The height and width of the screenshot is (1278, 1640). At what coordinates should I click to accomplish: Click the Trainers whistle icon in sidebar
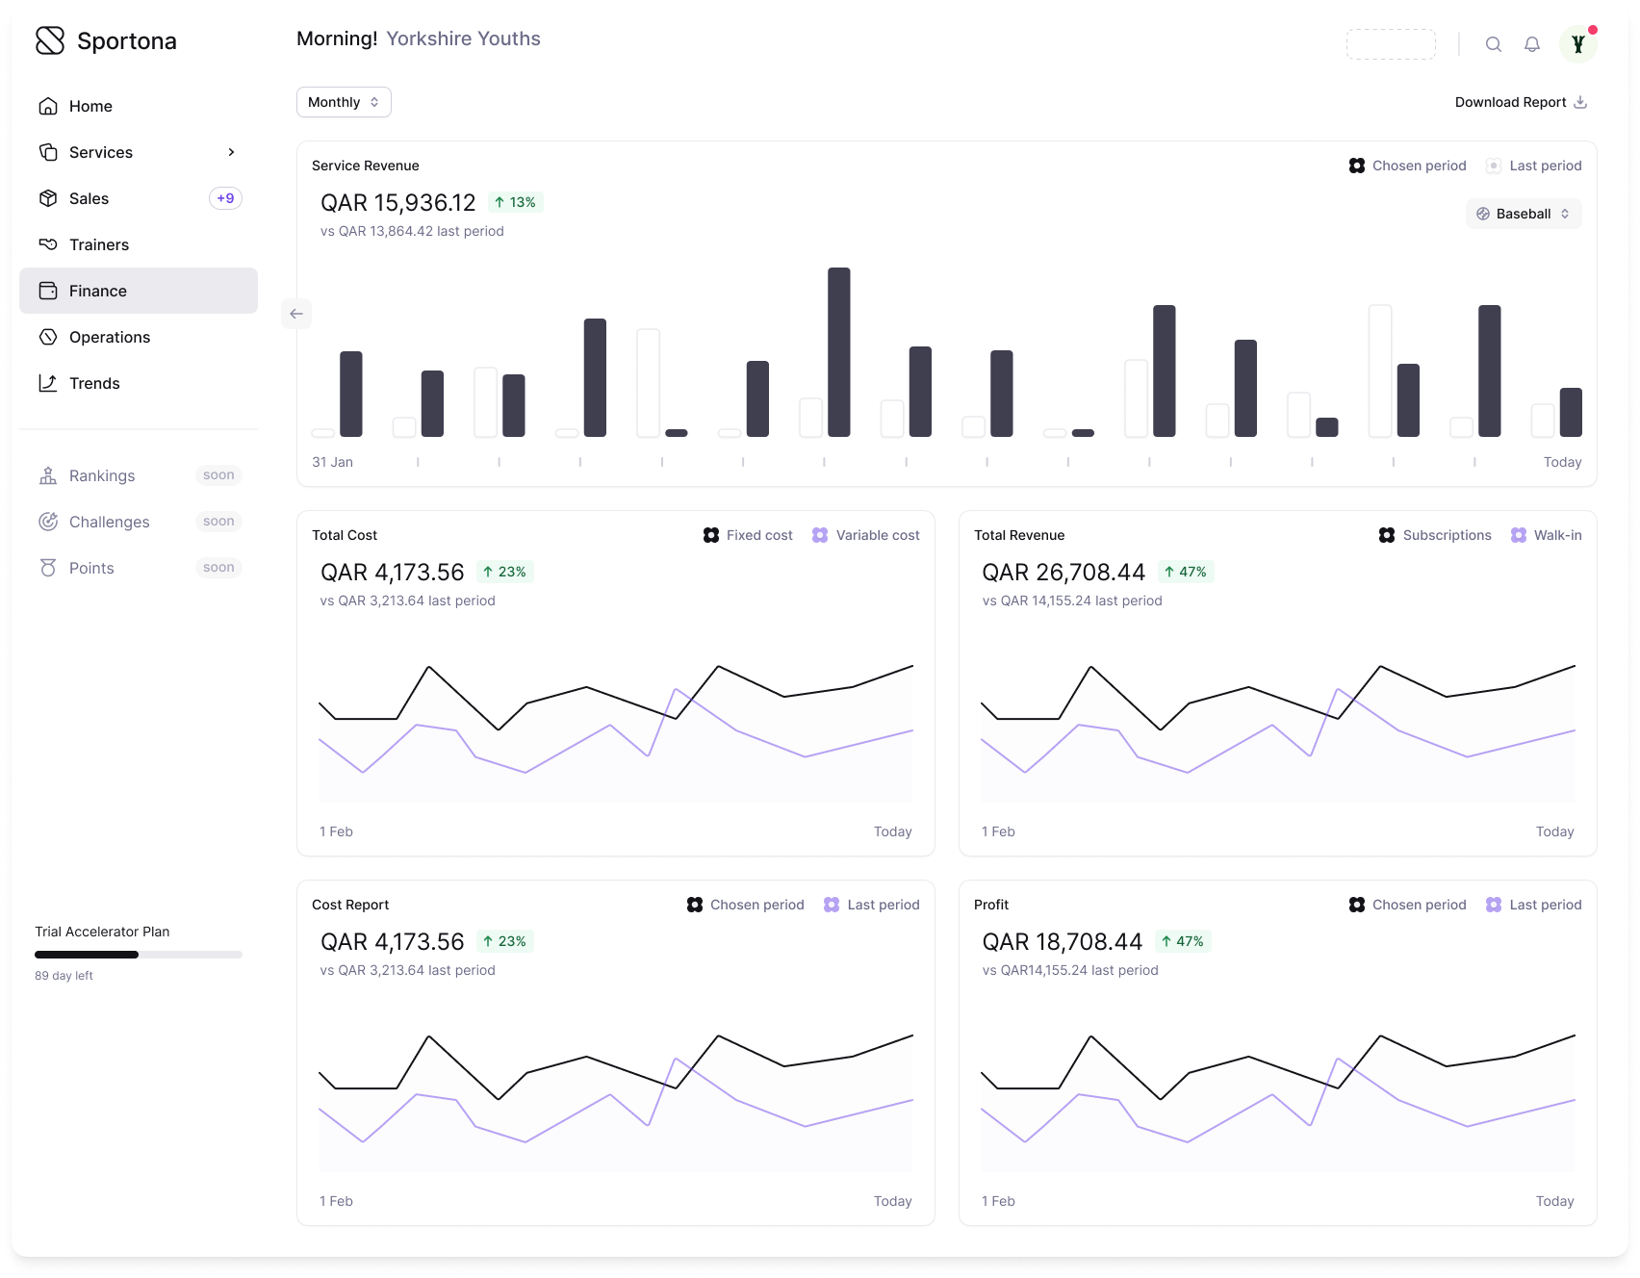[48, 244]
